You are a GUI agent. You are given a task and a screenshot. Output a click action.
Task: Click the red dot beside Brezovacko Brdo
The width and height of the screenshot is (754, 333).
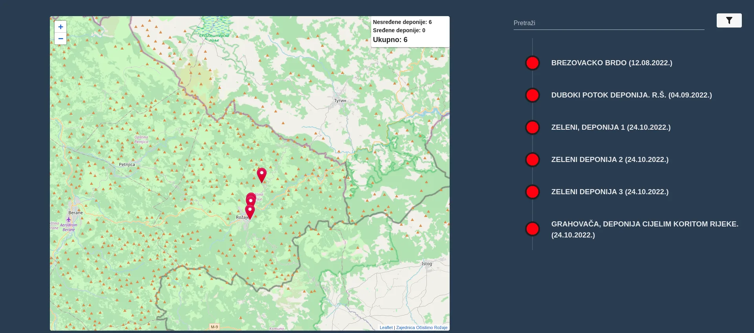click(533, 63)
